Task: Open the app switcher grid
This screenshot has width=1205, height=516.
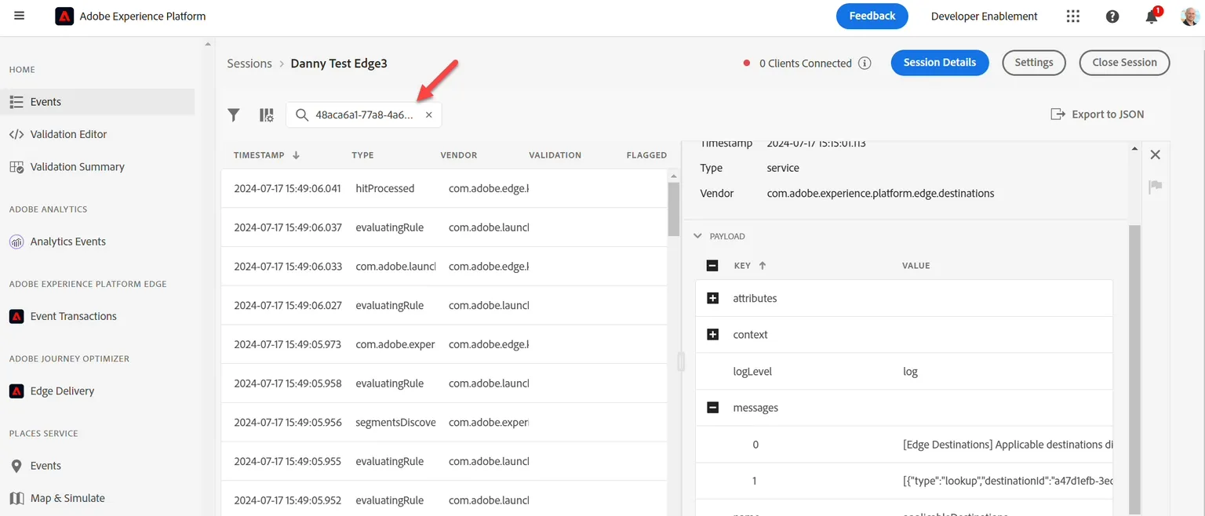Action: pyautogui.click(x=1073, y=16)
